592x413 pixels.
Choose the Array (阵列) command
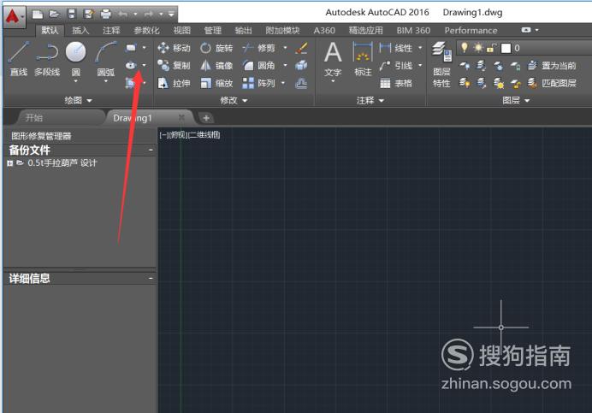[258, 83]
